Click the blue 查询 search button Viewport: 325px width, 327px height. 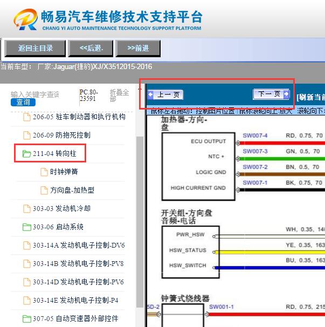click(x=23, y=102)
